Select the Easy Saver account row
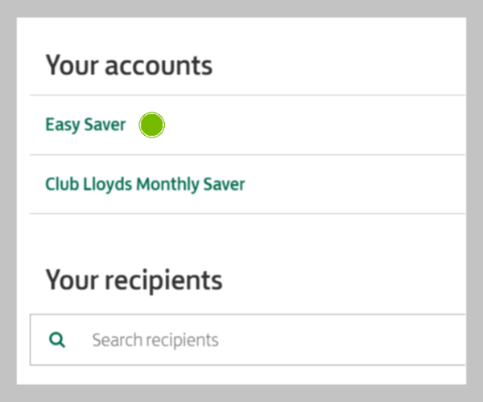 [248, 125]
